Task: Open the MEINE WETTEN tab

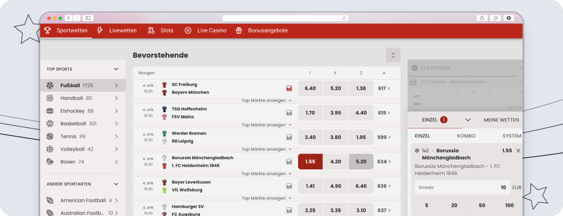Action: click(x=501, y=120)
